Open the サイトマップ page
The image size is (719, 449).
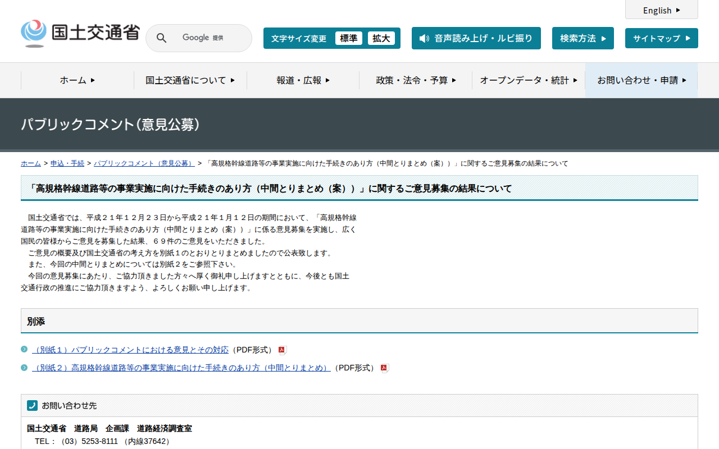pyautogui.click(x=661, y=38)
